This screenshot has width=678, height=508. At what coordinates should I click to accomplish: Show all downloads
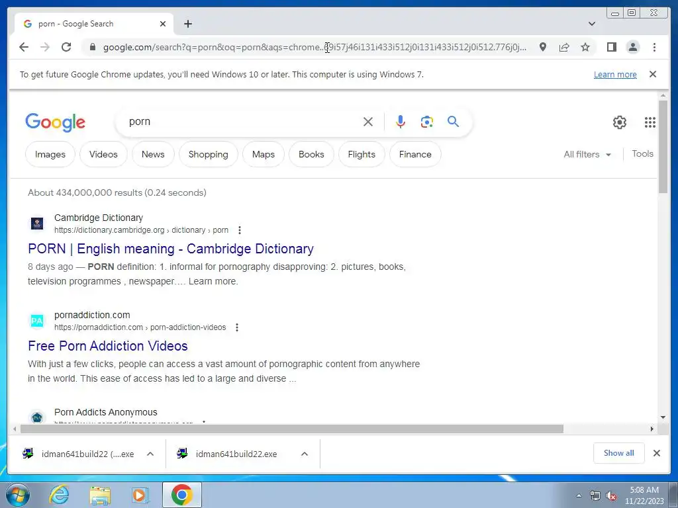pyautogui.click(x=619, y=452)
